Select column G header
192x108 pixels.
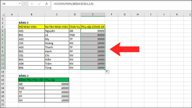125,14
